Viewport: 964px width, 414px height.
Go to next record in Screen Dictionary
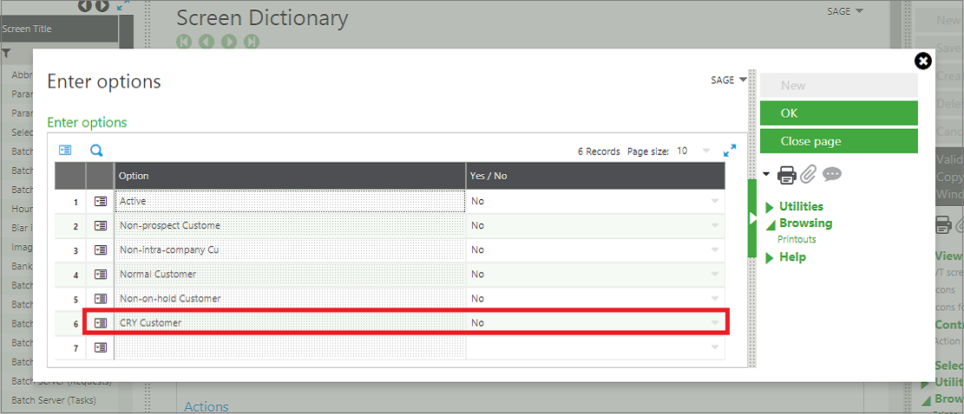tap(228, 42)
